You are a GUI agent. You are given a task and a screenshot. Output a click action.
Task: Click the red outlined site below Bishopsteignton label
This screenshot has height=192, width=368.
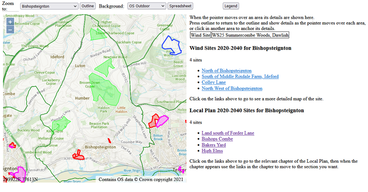(x=78, y=155)
